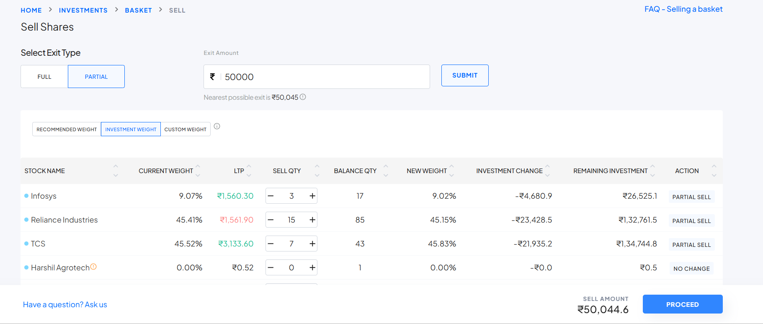Sort by Current Weight column arrows
Screen dimensions: 763x324
198,171
